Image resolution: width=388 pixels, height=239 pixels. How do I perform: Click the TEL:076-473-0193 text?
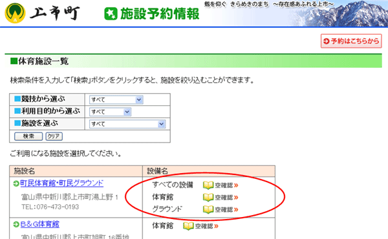50,207
